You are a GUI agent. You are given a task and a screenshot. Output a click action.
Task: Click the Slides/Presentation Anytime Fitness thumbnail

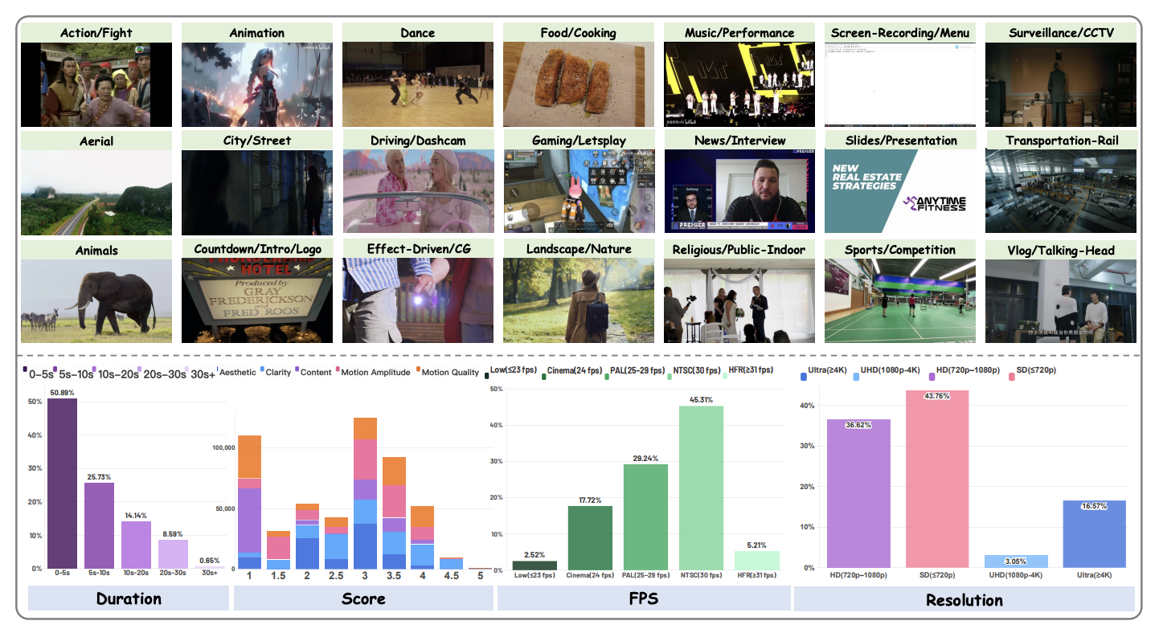(x=899, y=192)
